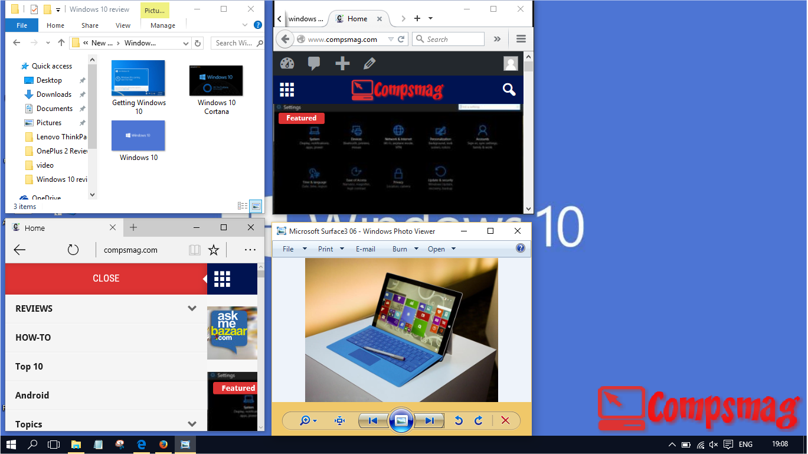Switch File Explorer to large icons view
Viewport: 808px width, 454px height.
coord(256,206)
